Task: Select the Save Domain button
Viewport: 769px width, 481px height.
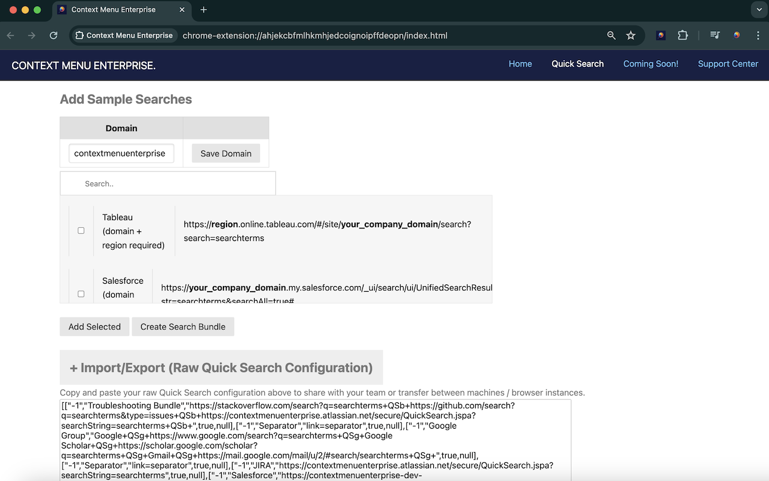Action: pos(225,153)
